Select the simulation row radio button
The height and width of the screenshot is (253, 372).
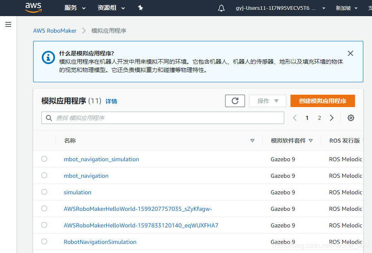coord(44,192)
